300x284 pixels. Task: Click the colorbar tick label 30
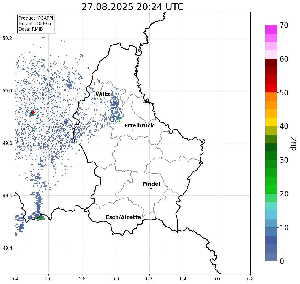tap(284, 160)
